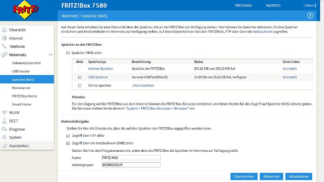Select Mediaserver in the sidebar
The image size is (324, 182).
pos(22,88)
